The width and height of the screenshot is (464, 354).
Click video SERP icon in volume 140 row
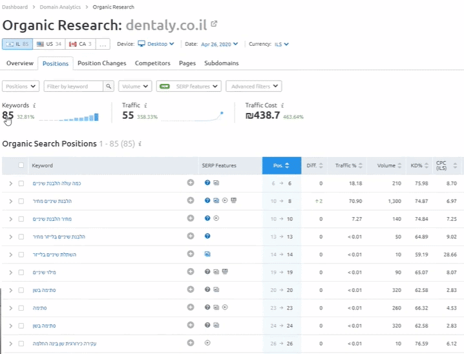(x=216, y=218)
